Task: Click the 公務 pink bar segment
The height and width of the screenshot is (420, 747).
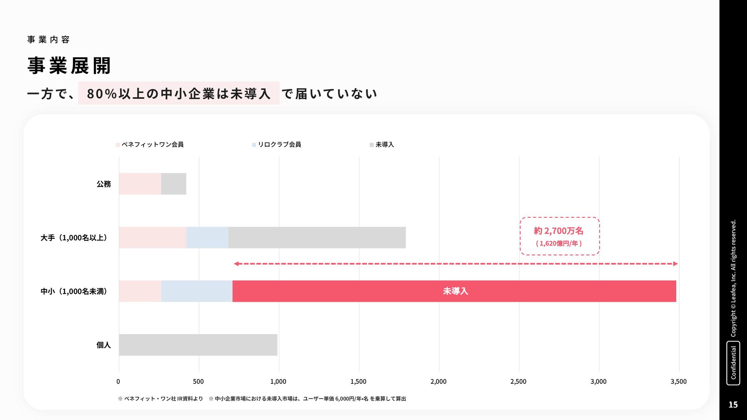Action: [140, 184]
